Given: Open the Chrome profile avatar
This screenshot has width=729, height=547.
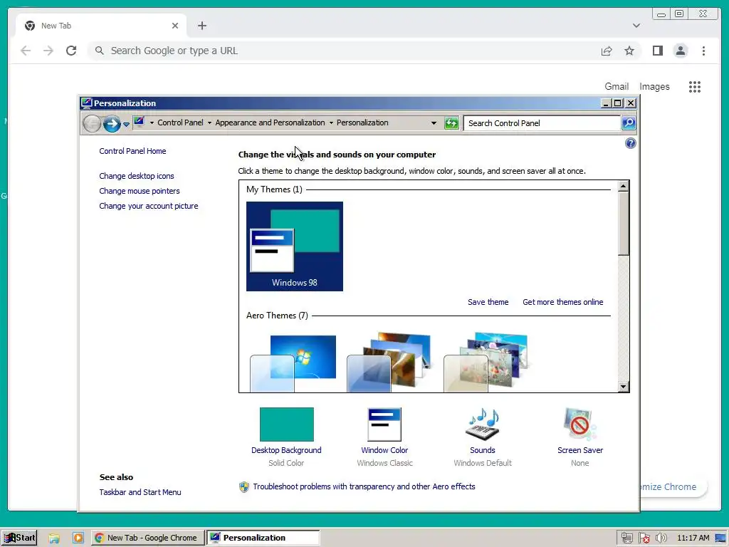Looking at the screenshot, I should 680,51.
